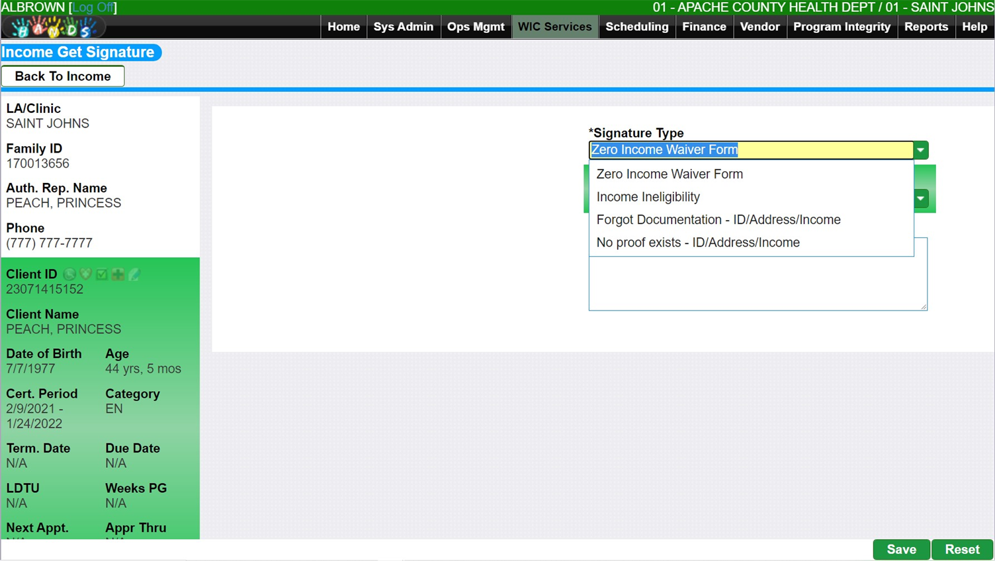Pick No proof exists - ID/Address/Income option
Image resolution: width=995 pixels, height=561 pixels.
point(697,243)
